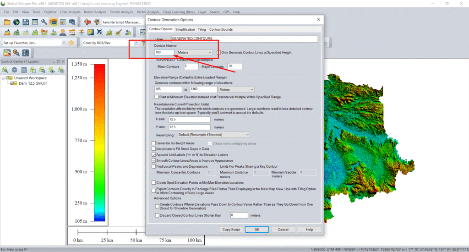Click the map layer image icon in bottom toolbar row
469x252 pixels.
point(7,53)
